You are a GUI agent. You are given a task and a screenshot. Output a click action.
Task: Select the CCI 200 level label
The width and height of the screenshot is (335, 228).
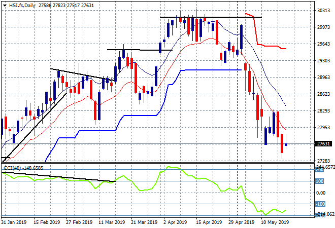click(320, 170)
